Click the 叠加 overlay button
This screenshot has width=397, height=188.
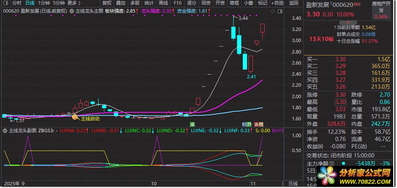tap(121, 3)
